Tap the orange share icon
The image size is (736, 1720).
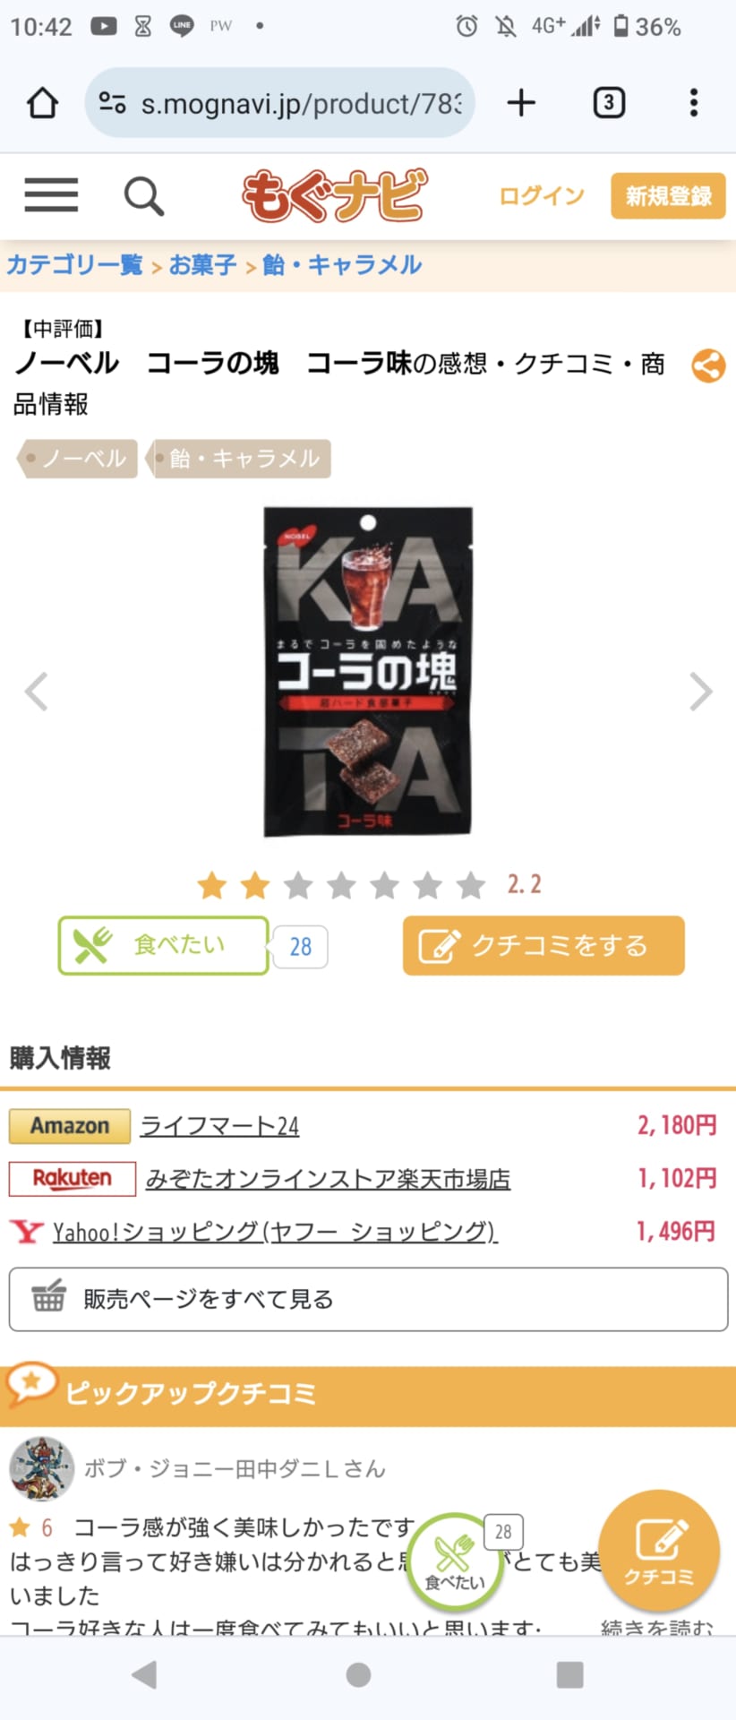708,365
